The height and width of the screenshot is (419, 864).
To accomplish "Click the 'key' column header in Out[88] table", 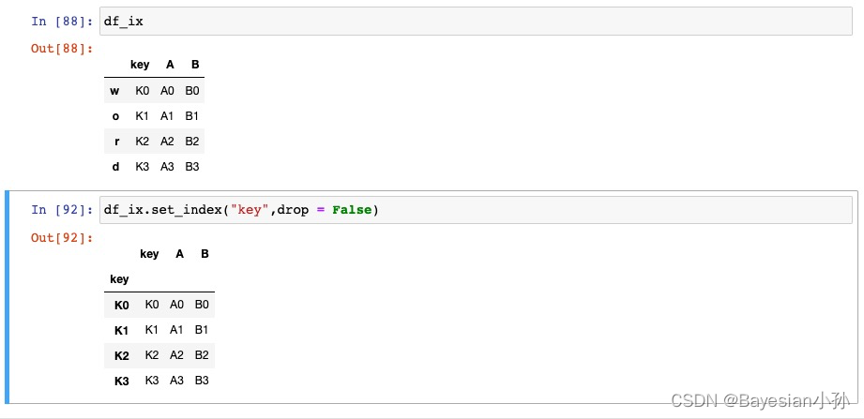I will pos(140,65).
